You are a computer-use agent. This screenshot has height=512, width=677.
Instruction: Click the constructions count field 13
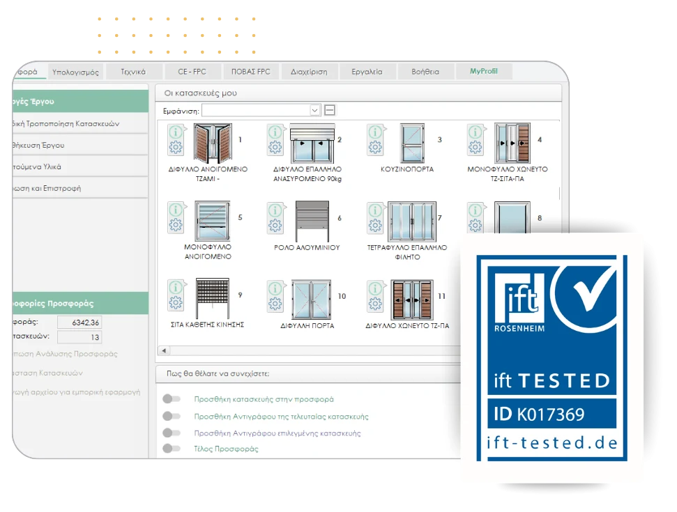[80, 337]
